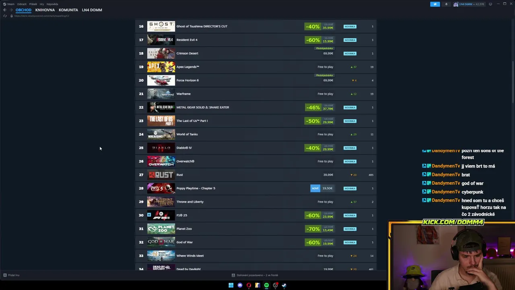Open the blue announcements megaphone button
Viewport: 515px width, 290px height.
pos(435,4)
